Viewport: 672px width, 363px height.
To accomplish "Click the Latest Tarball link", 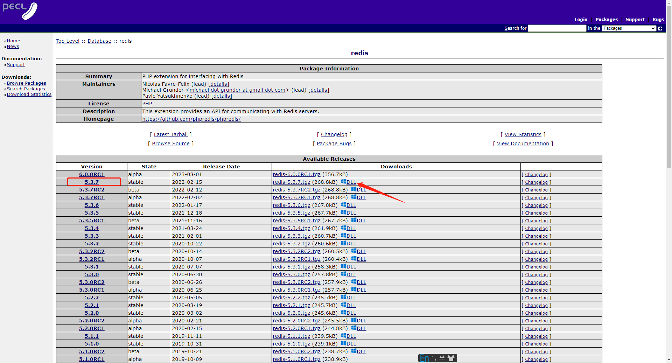I will click(x=171, y=134).
